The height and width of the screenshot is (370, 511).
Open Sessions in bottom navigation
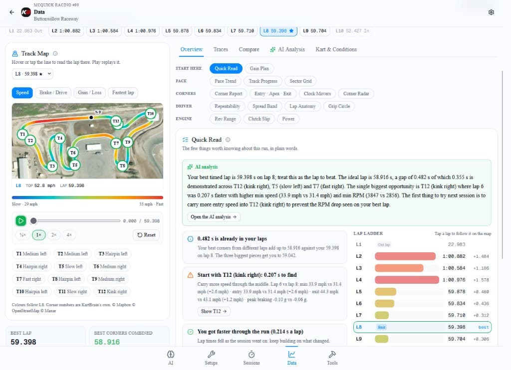tap(252, 358)
